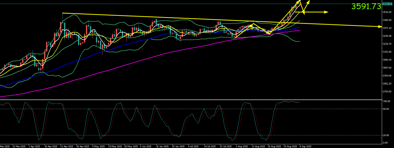Click the 16 Jun 2025 date label

pyautogui.click(x=162, y=146)
